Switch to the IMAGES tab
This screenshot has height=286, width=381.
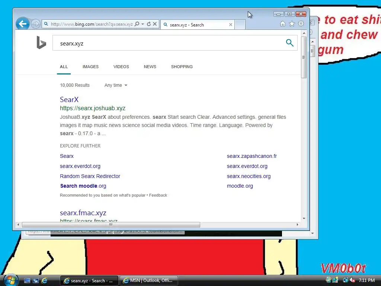pyautogui.click(x=91, y=67)
